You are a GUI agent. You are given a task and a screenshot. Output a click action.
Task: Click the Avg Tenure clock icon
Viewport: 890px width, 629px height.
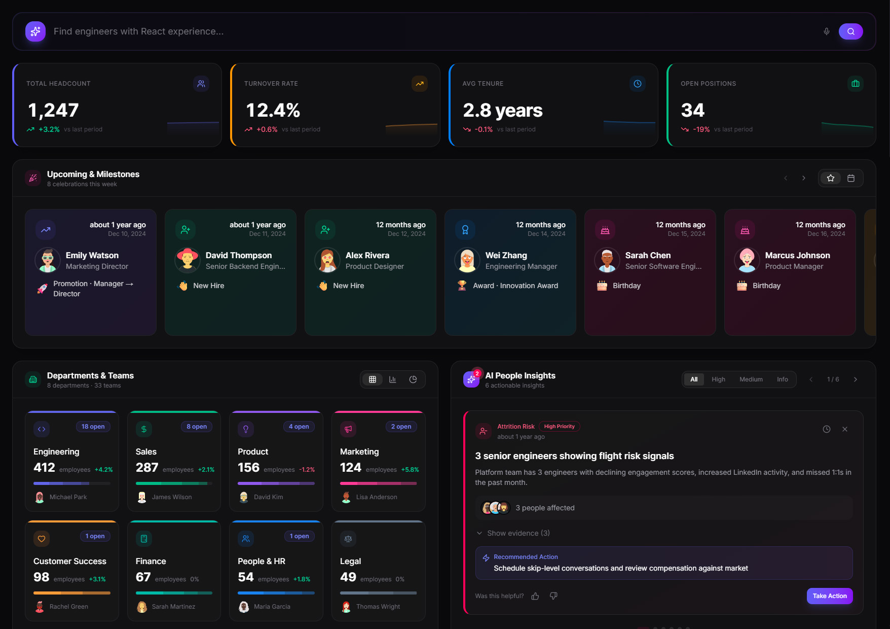coord(638,84)
